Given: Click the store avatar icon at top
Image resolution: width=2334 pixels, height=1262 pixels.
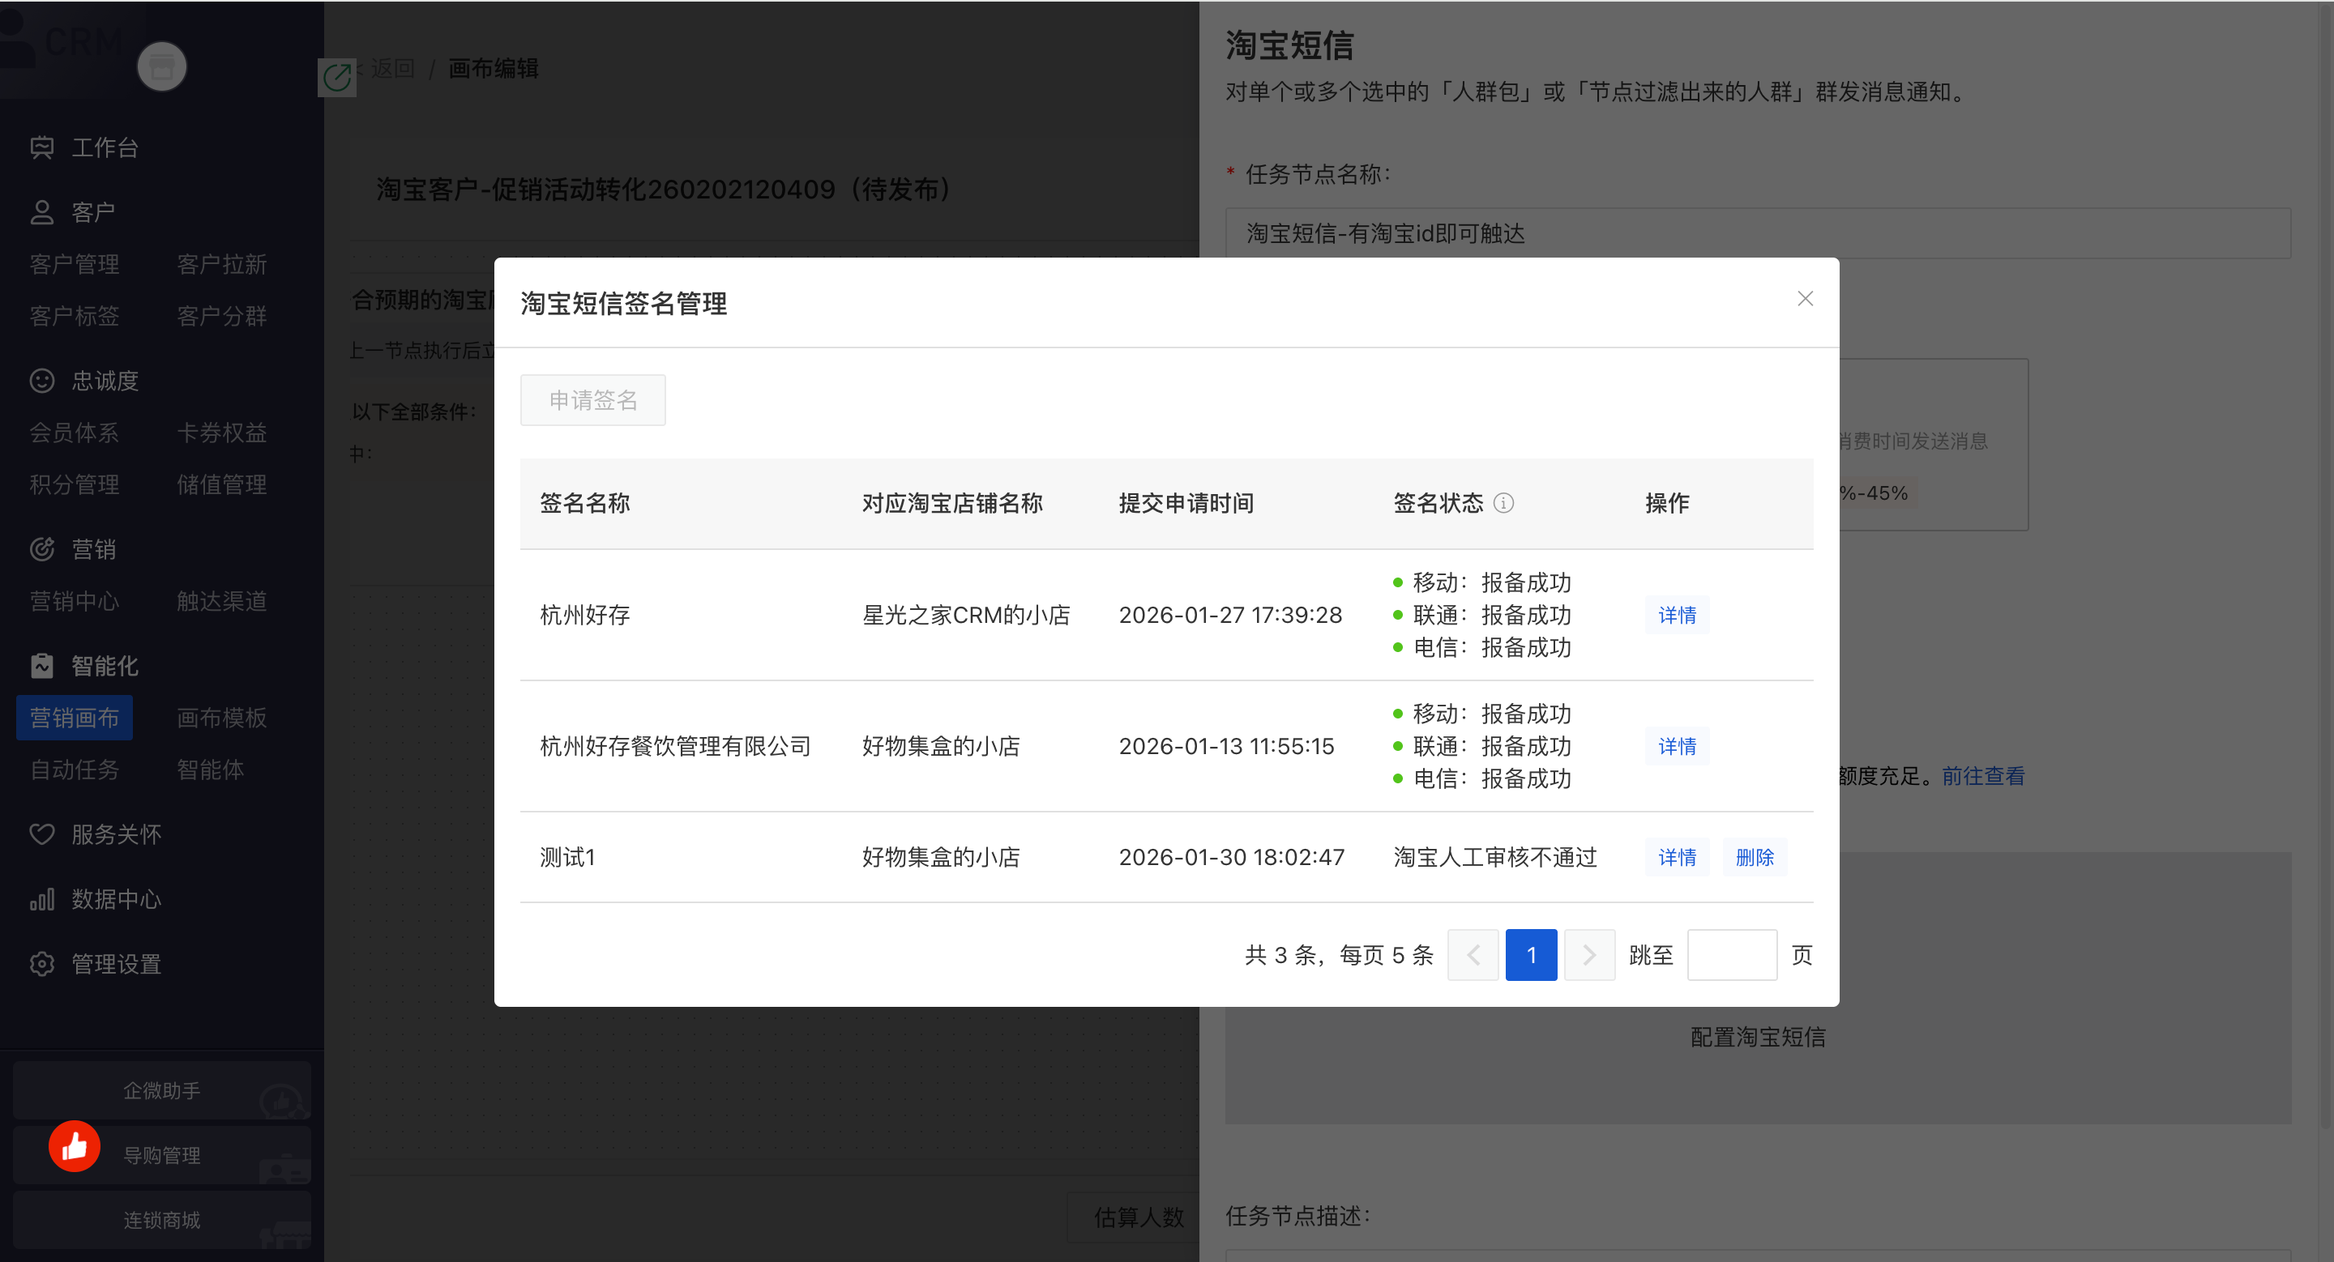Looking at the screenshot, I should (x=161, y=67).
